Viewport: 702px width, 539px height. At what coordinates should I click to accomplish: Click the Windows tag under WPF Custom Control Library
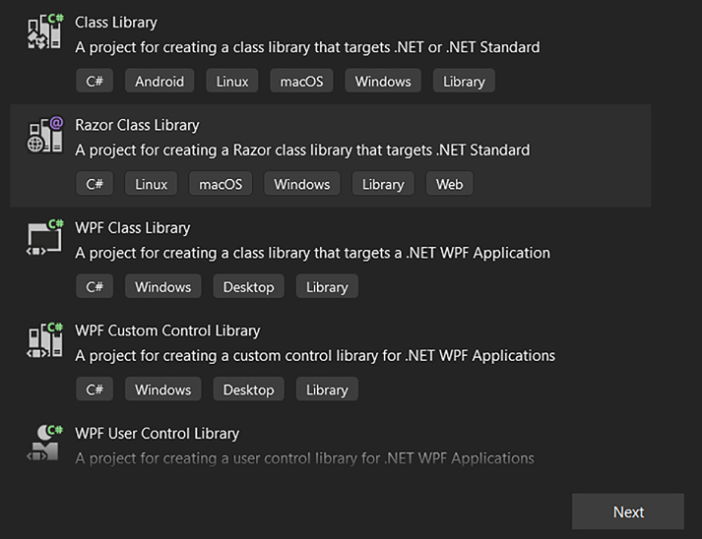point(163,389)
